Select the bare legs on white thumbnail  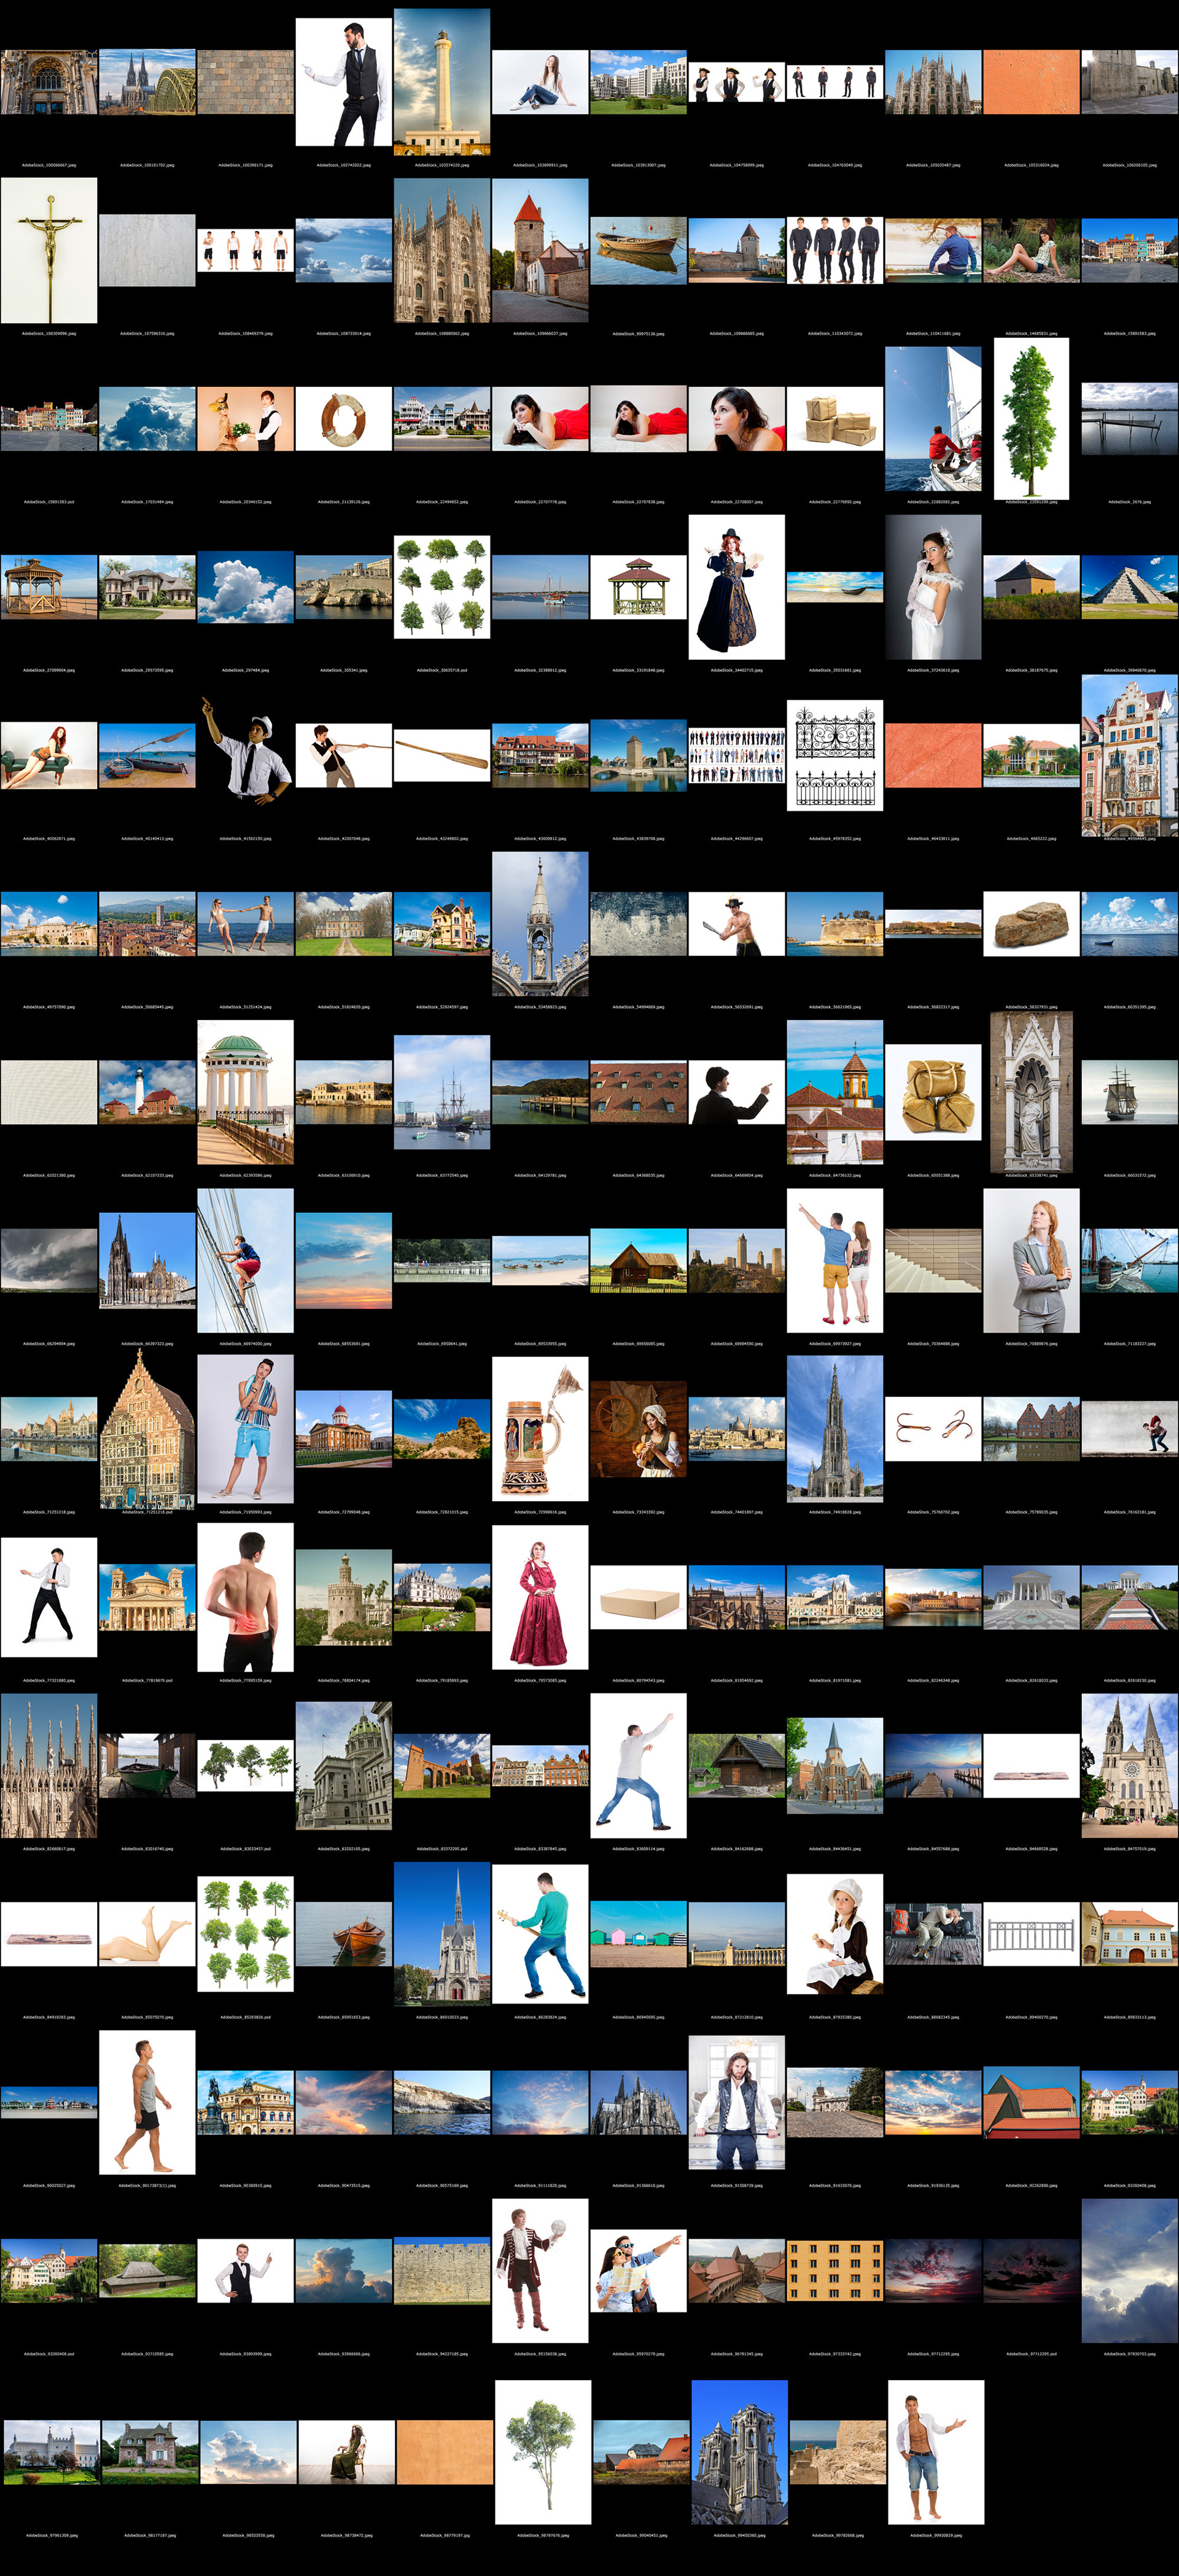point(147,1934)
